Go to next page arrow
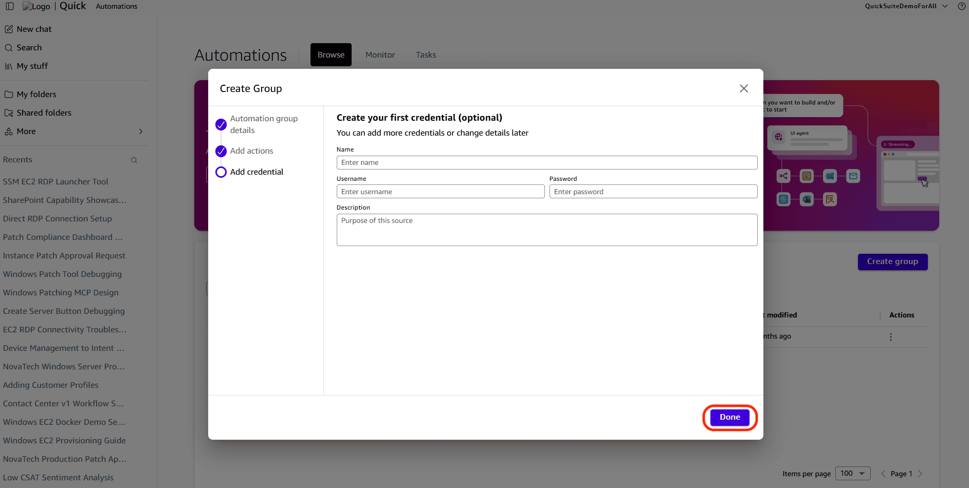 [920, 474]
